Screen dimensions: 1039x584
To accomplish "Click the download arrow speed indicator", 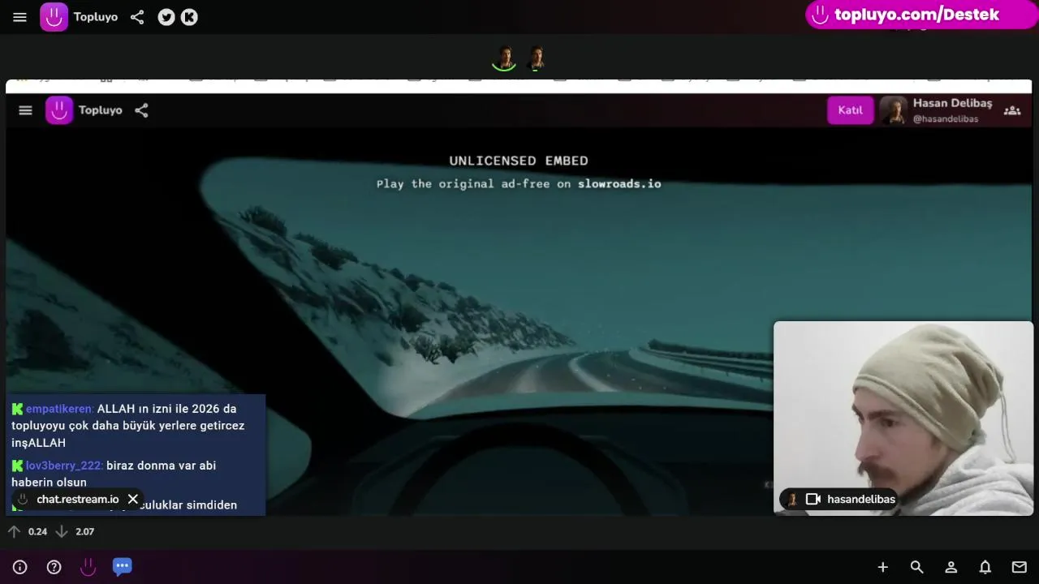I will tap(61, 531).
